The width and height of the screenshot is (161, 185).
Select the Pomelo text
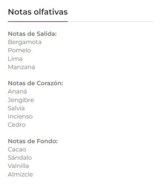[x=19, y=50]
